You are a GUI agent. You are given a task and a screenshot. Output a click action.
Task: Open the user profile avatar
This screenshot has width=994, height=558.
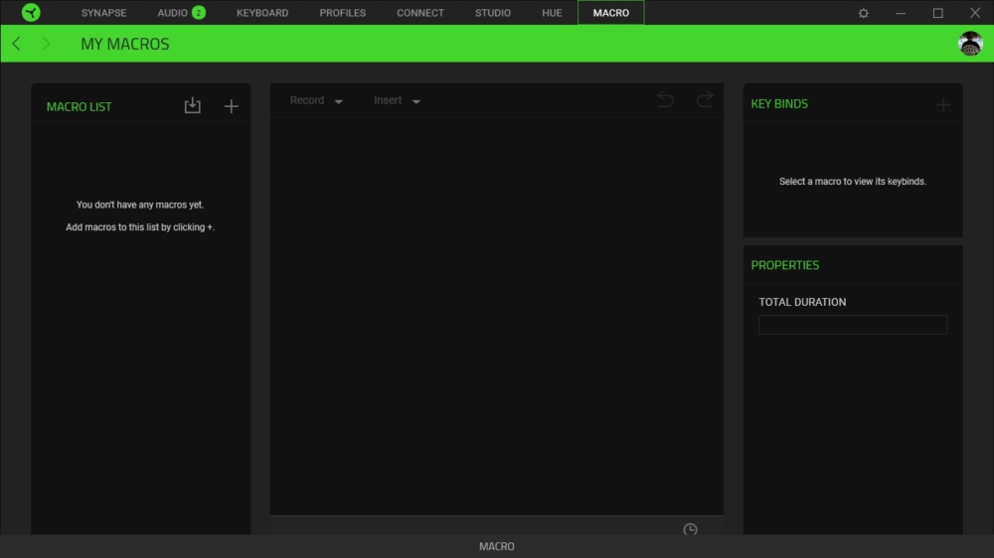click(x=970, y=44)
